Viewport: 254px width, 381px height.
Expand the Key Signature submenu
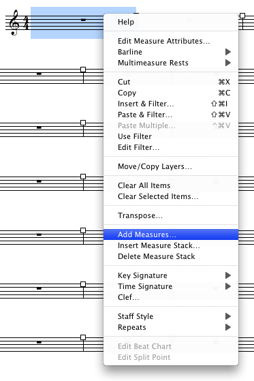(x=171, y=275)
